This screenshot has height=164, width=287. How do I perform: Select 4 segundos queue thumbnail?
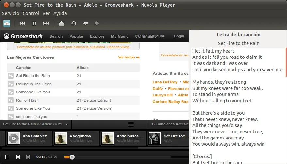tap(61, 138)
